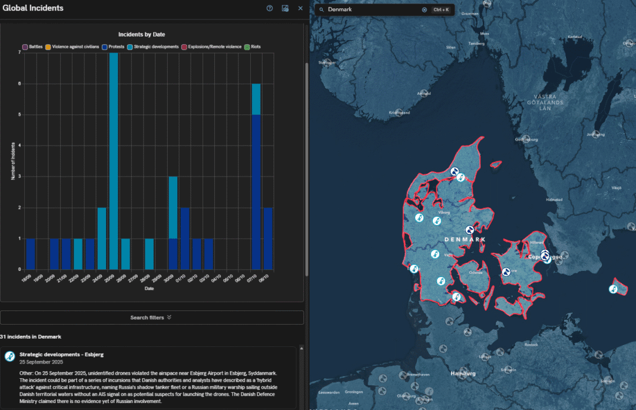The height and width of the screenshot is (410, 636).
Task: Click the northernmost incident marker in Denmark
Action: coord(454,171)
